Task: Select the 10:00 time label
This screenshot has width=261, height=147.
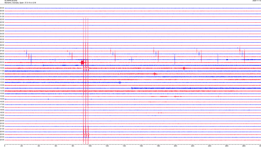Action: click(2, 65)
